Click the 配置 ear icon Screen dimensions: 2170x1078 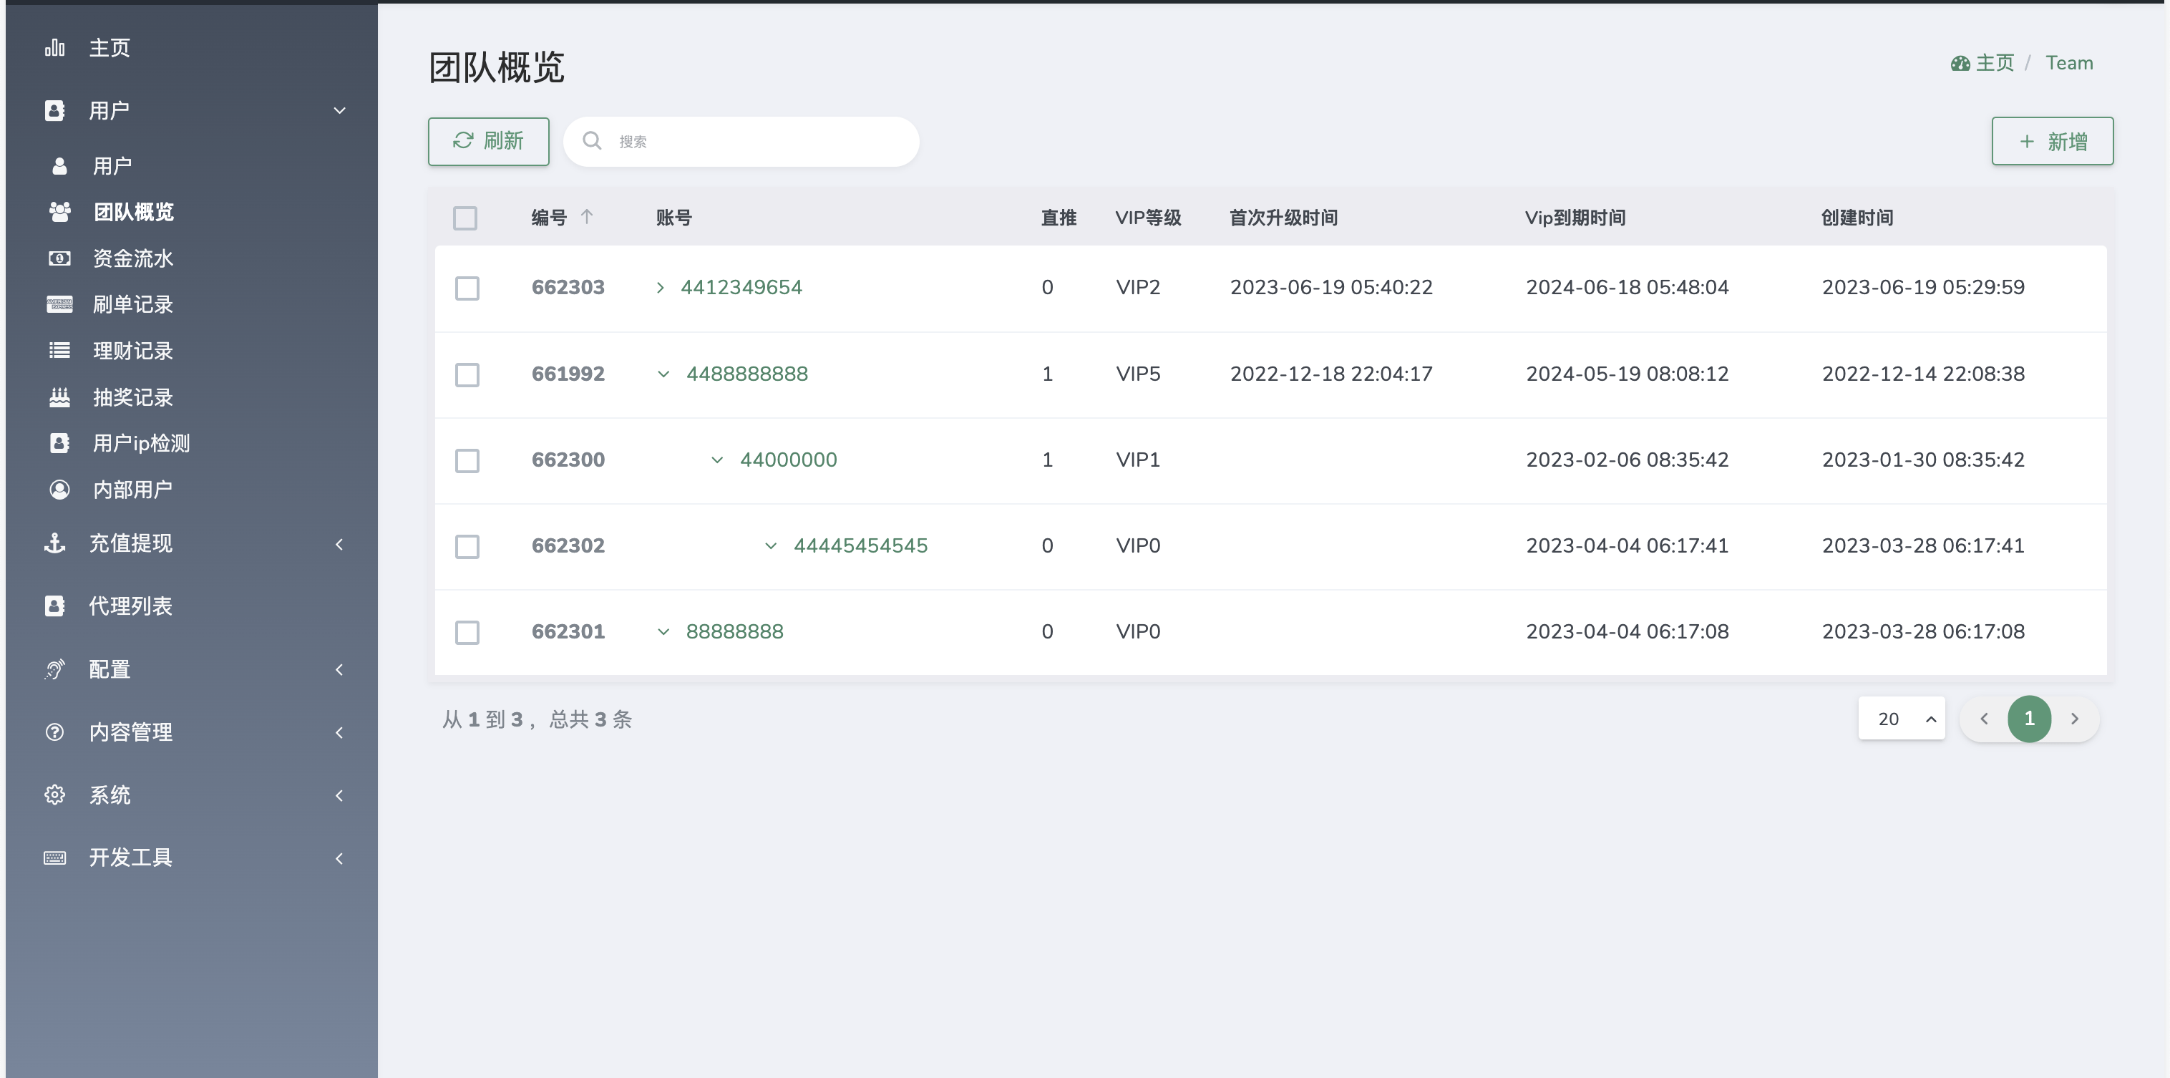click(55, 669)
